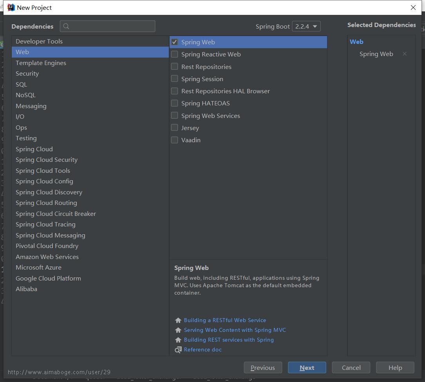Select the Spring Cloud category
Viewport: 425px width, 382px height.
tap(90, 149)
